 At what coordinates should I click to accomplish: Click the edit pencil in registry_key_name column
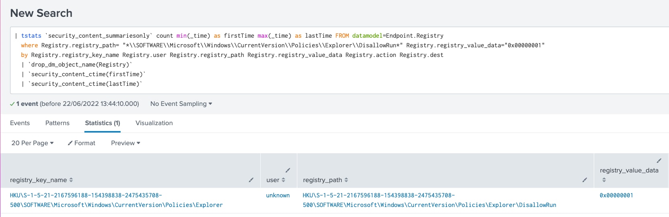(x=251, y=180)
